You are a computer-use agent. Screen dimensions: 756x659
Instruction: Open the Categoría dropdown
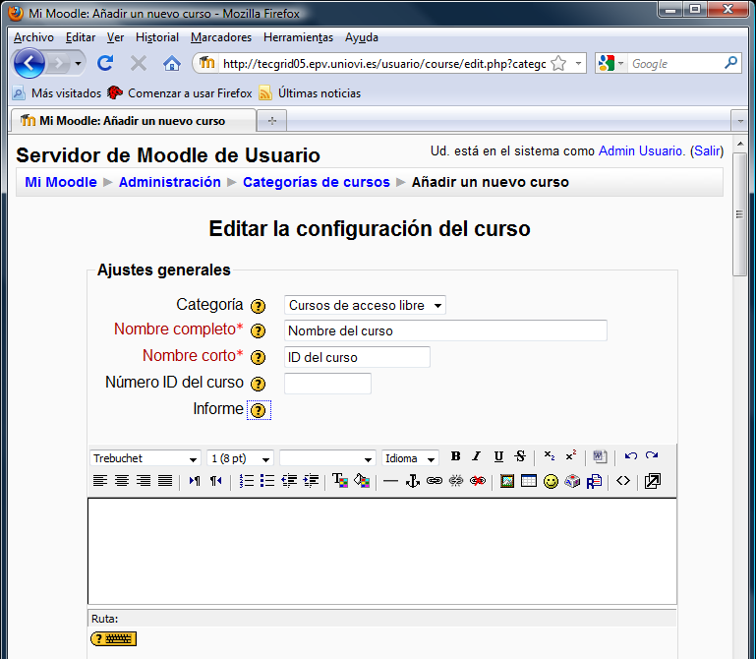coord(365,305)
